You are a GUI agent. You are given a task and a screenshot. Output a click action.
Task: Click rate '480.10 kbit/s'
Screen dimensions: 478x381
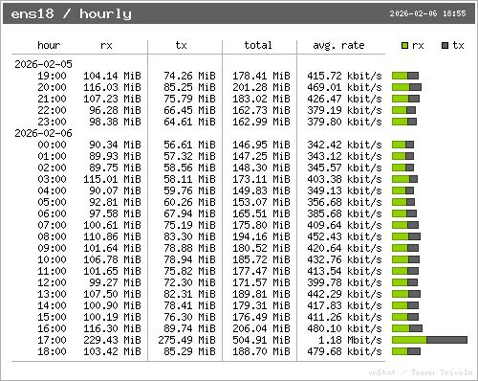coord(344,328)
